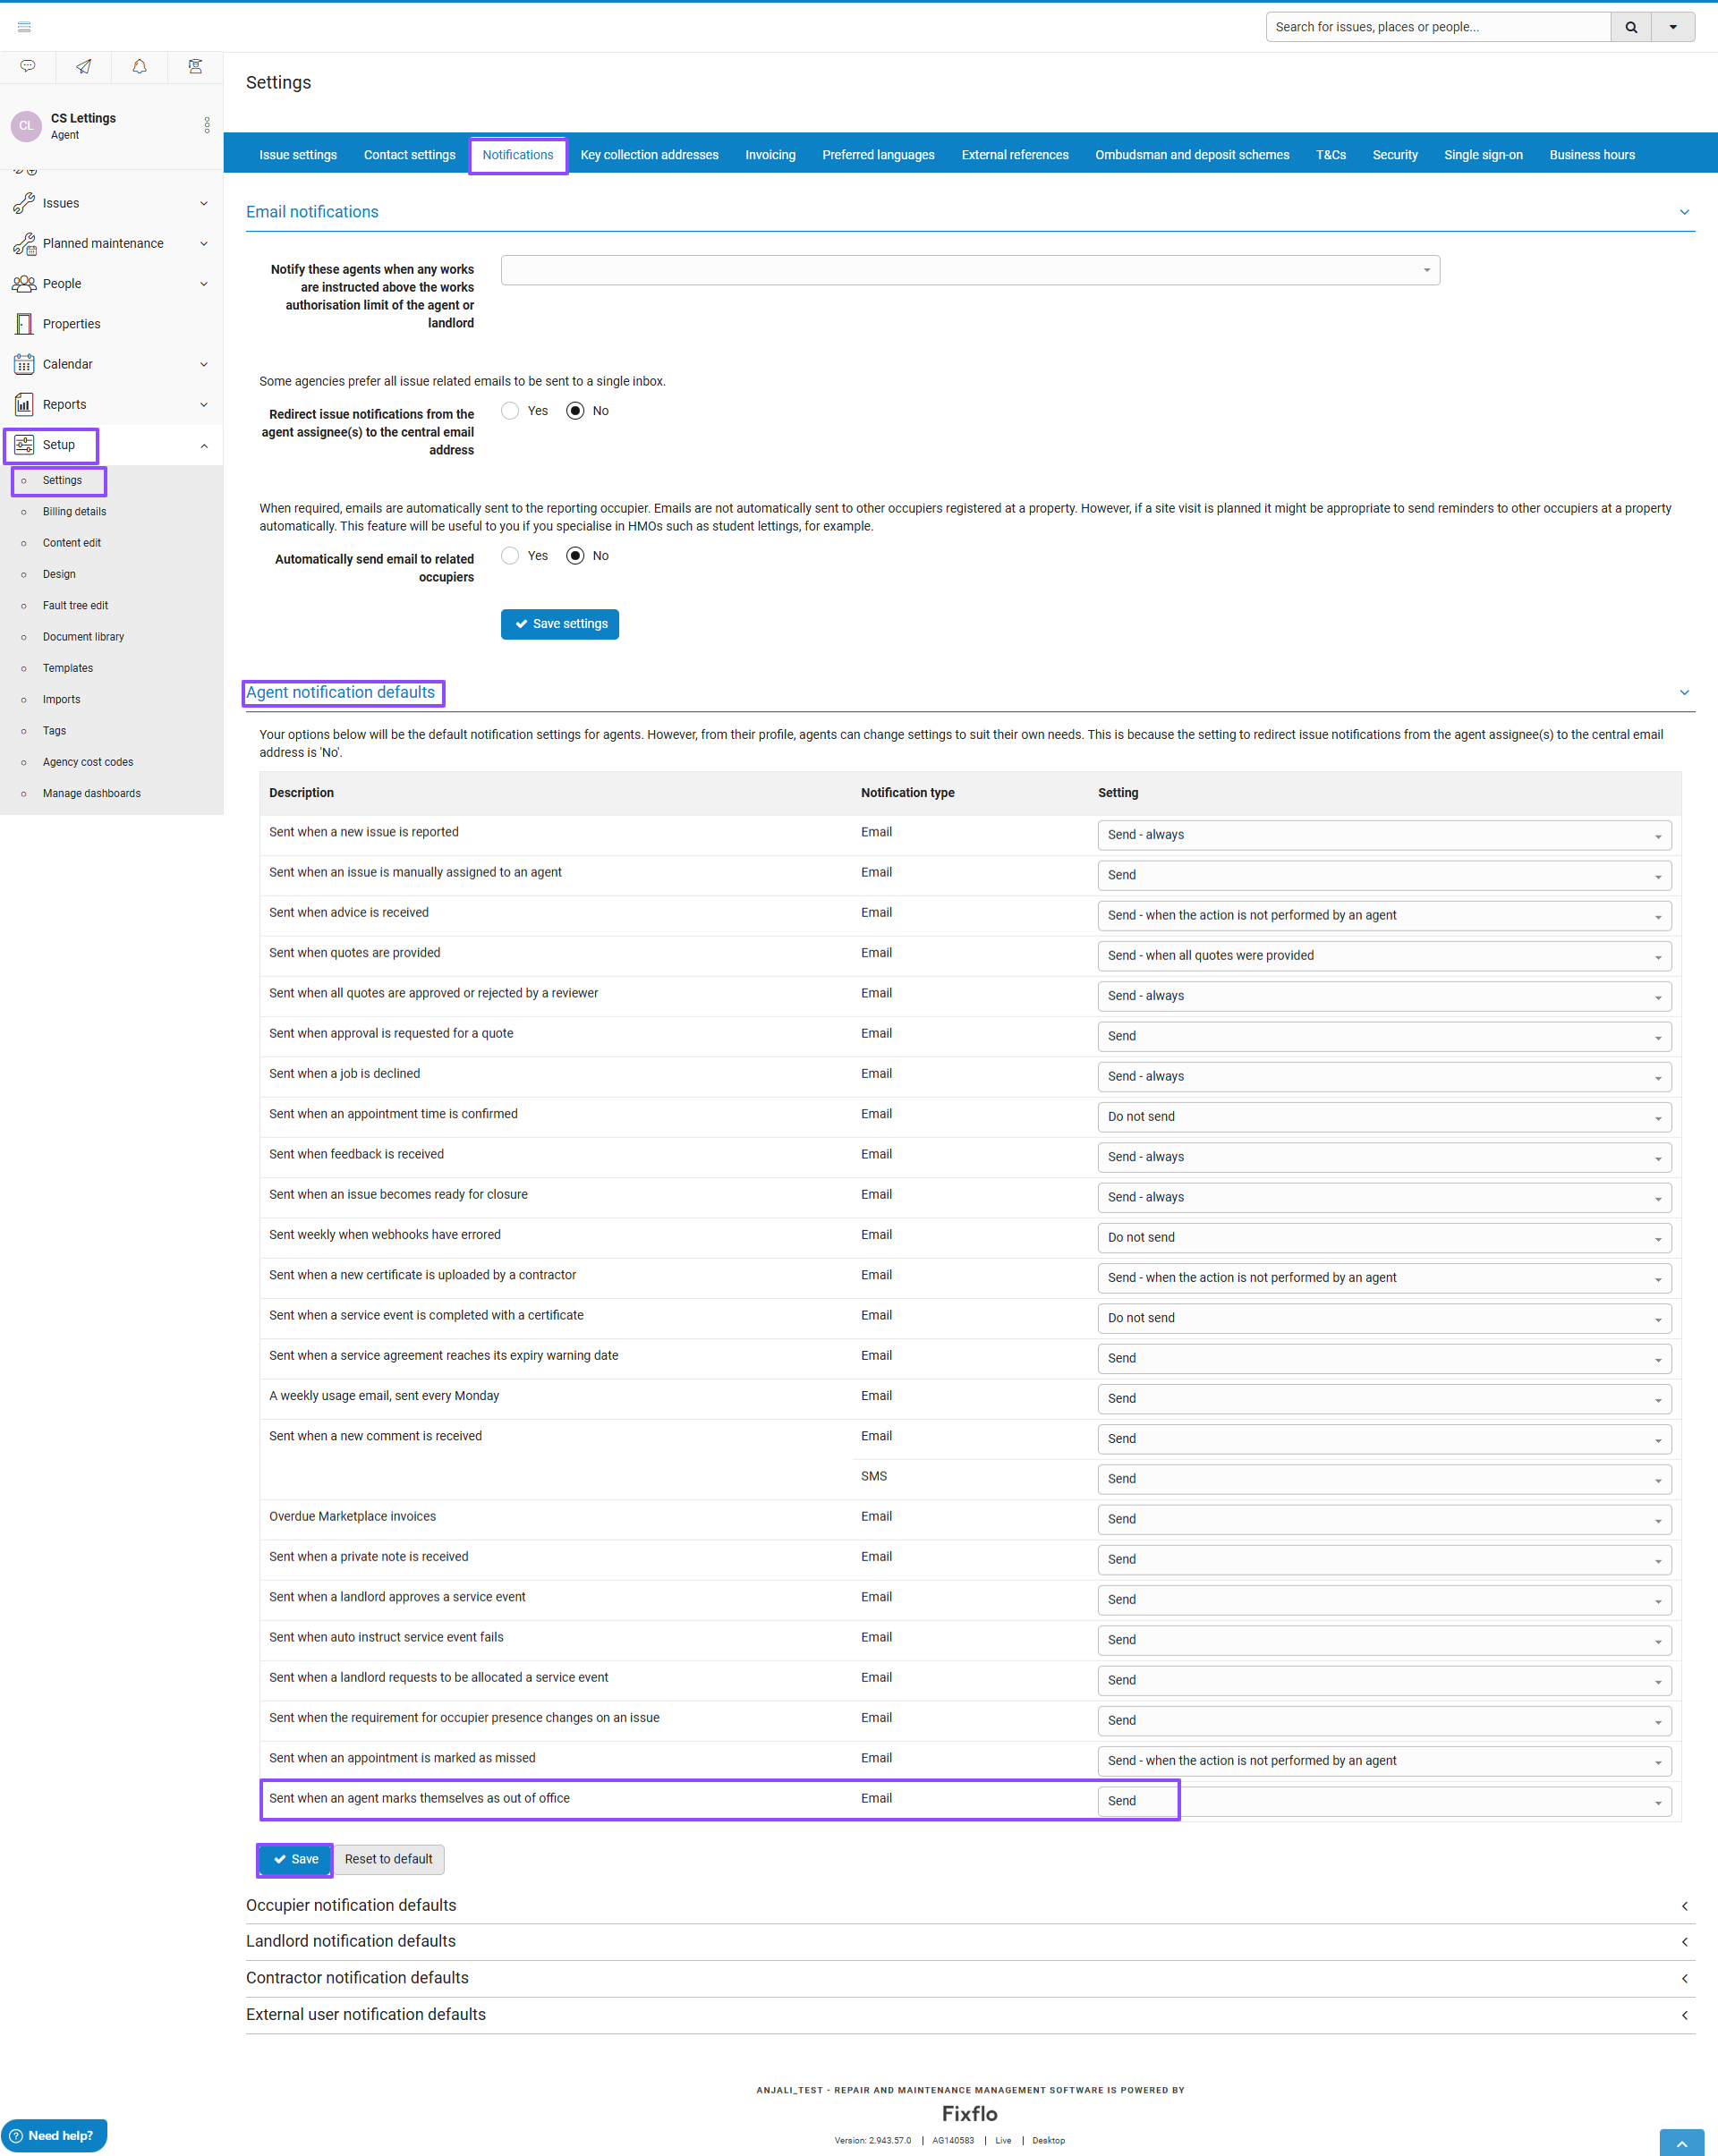Click the Save settings button
The width and height of the screenshot is (1718, 2156).
tap(559, 624)
